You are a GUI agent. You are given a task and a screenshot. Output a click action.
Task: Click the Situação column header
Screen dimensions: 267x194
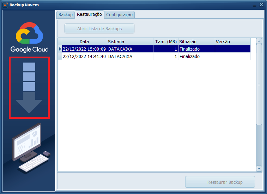coord(196,42)
